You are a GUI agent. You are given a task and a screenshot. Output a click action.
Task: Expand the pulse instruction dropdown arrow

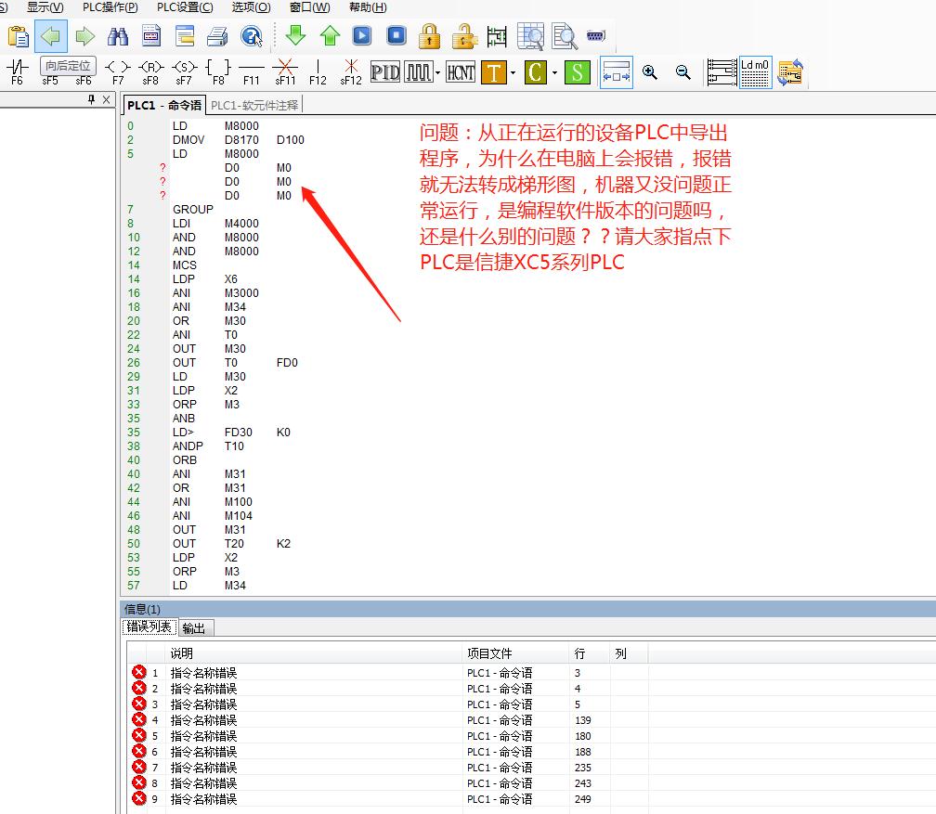point(437,72)
